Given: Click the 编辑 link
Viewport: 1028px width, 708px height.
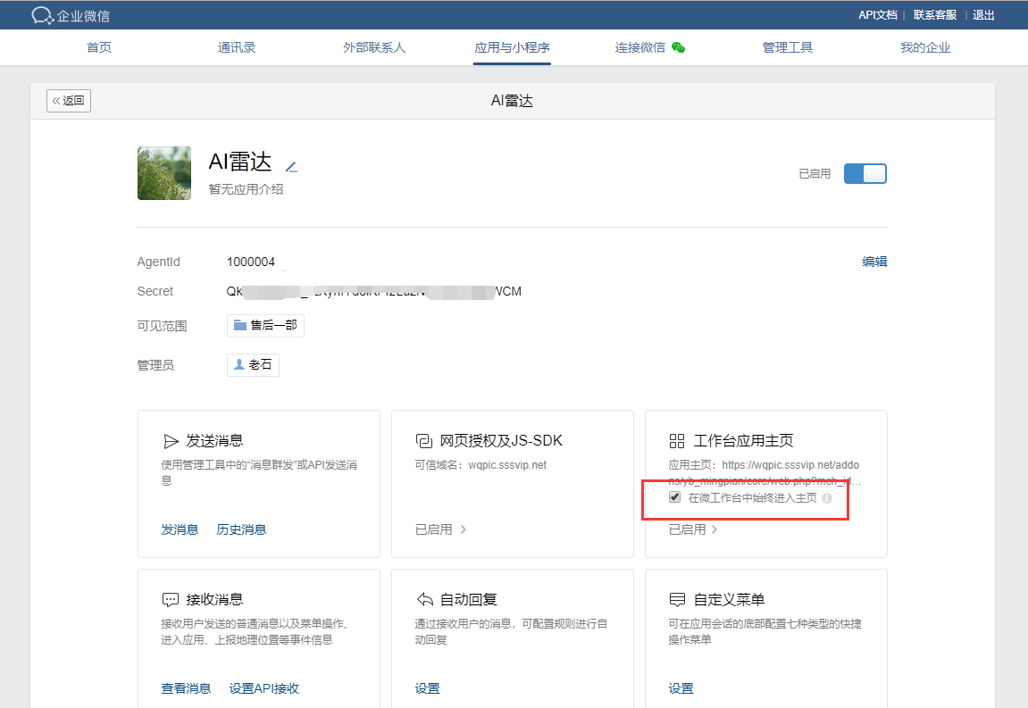Looking at the screenshot, I should (x=874, y=262).
